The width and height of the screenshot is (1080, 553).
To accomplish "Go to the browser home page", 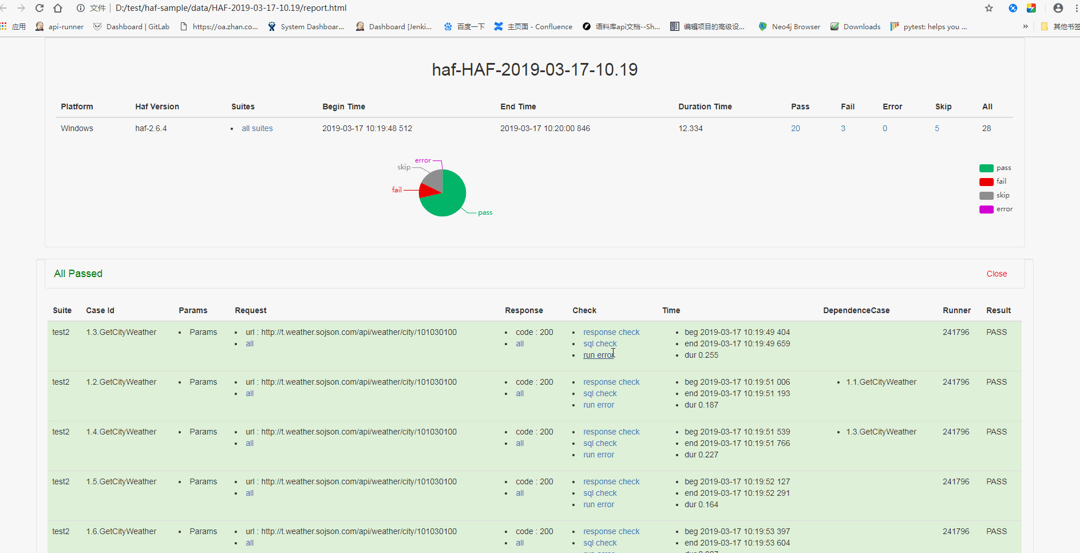I will coord(58,8).
